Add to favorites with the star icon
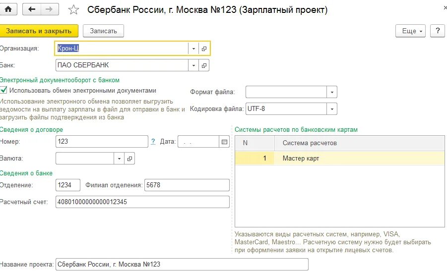 tap(73, 10)
